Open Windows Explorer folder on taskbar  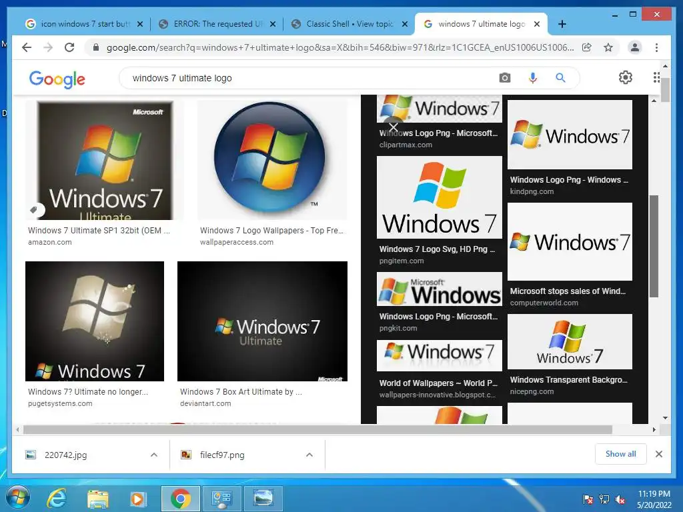tap(97, 499)
